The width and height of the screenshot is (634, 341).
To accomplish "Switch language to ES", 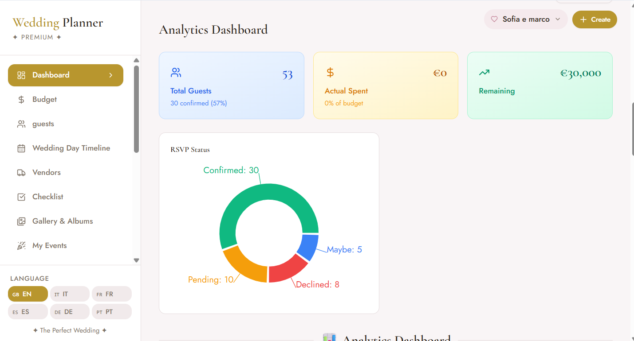I will tap(28, 312).
